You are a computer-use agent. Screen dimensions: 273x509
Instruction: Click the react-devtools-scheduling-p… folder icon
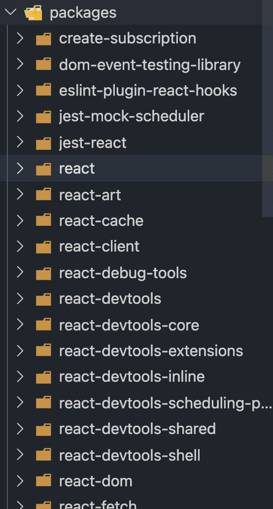(43, 403)
